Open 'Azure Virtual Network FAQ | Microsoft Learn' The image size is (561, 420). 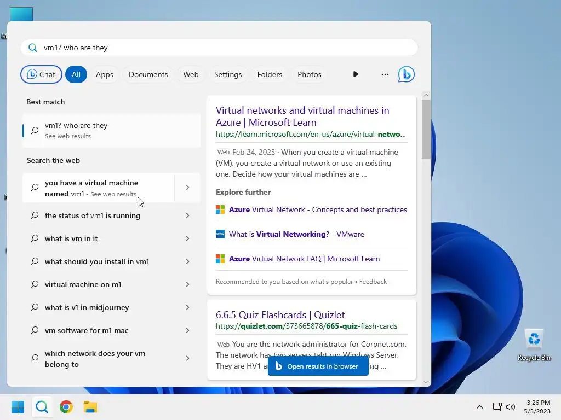point(304,259)
